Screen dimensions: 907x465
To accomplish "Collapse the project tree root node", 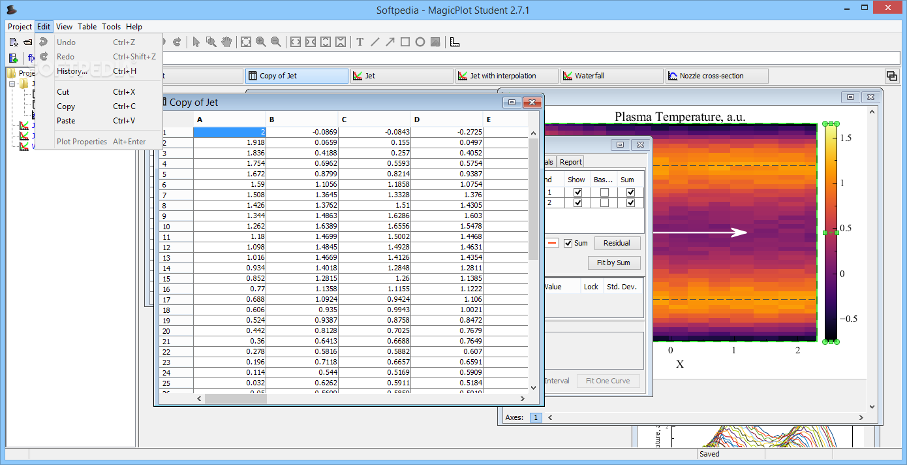I will click(11, 84).
